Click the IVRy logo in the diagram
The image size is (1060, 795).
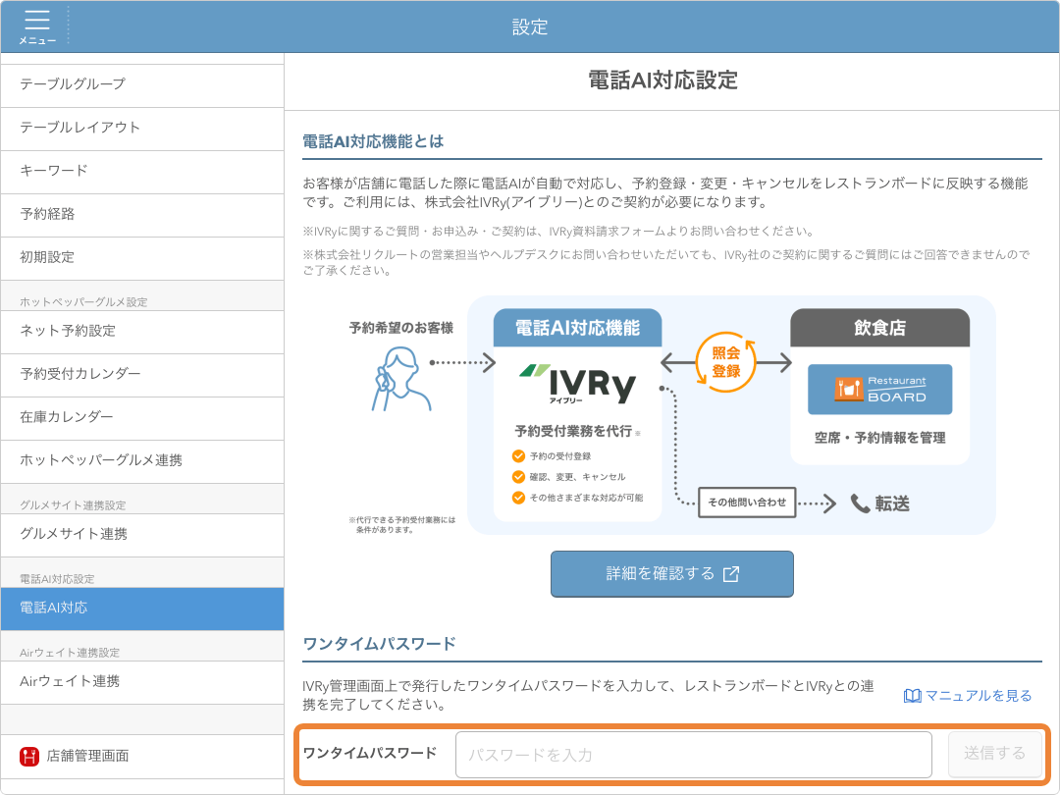579,384
